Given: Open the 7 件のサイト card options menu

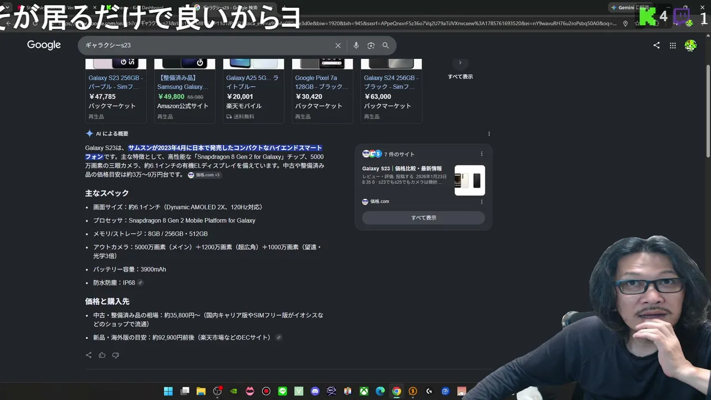Looking at the screenshot, I should point(482,154).
